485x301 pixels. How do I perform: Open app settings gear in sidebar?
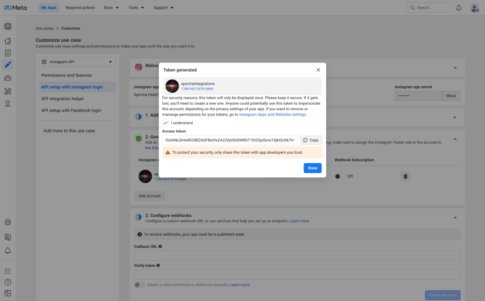coord(8,222)
